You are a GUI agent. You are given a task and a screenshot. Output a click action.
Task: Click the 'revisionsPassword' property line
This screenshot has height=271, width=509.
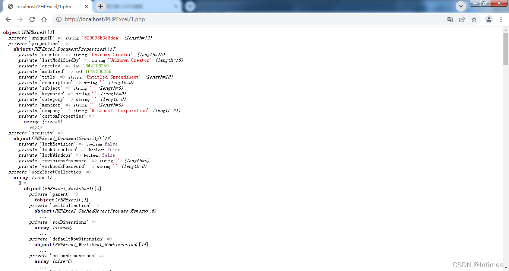point(84,161)
